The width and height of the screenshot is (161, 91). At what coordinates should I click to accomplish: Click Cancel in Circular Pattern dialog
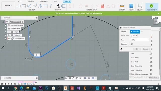[146, 49]
